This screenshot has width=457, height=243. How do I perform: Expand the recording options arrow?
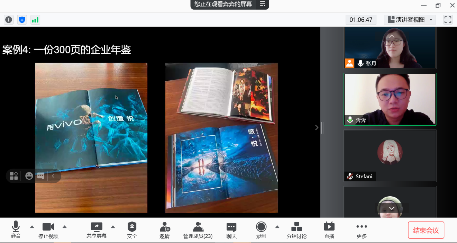277,227
